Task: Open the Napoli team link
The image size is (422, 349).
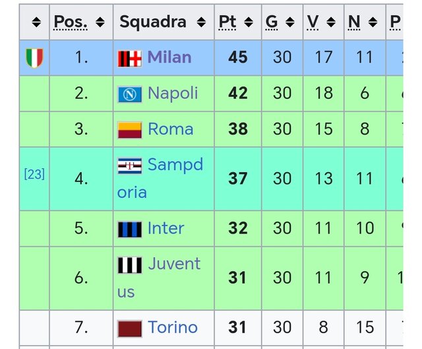Action: tap(173, 93)
